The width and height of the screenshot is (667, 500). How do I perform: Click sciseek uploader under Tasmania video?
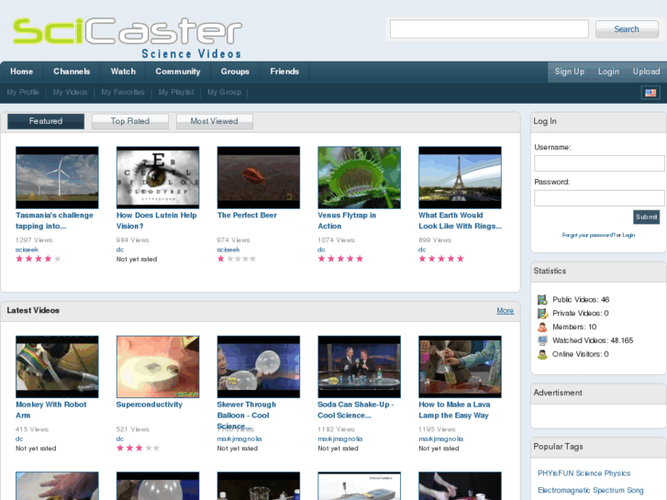(x=27, y=250)
